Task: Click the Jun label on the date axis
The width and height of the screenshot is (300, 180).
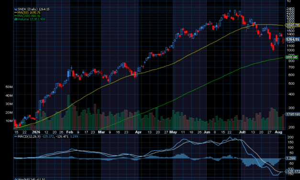Action: click(x=207, y=132)
